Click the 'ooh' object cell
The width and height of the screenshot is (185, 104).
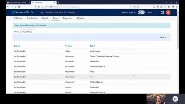pyautogui.click(x=91, y=77)
